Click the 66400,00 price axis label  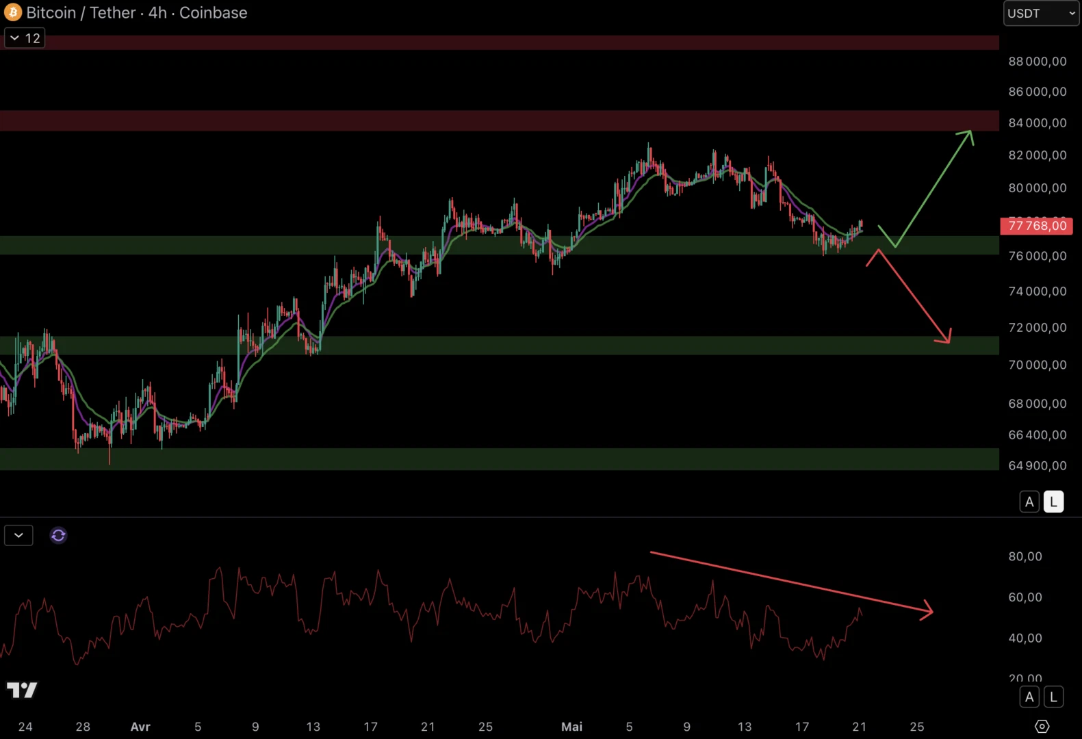click(x=1038, y=435)
